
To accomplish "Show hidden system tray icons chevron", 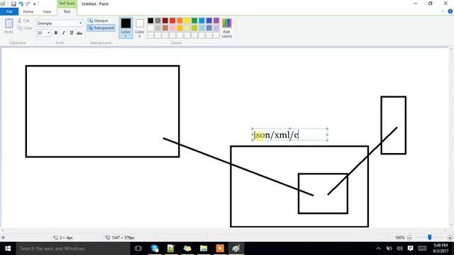I will click(x=378, y=249).
